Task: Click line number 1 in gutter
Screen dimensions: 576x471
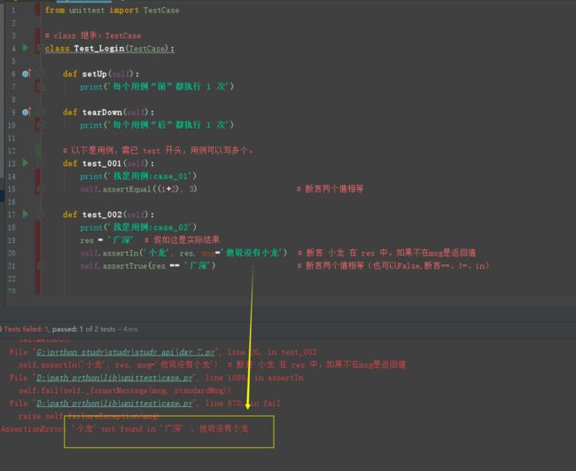Action: (13, 11)
